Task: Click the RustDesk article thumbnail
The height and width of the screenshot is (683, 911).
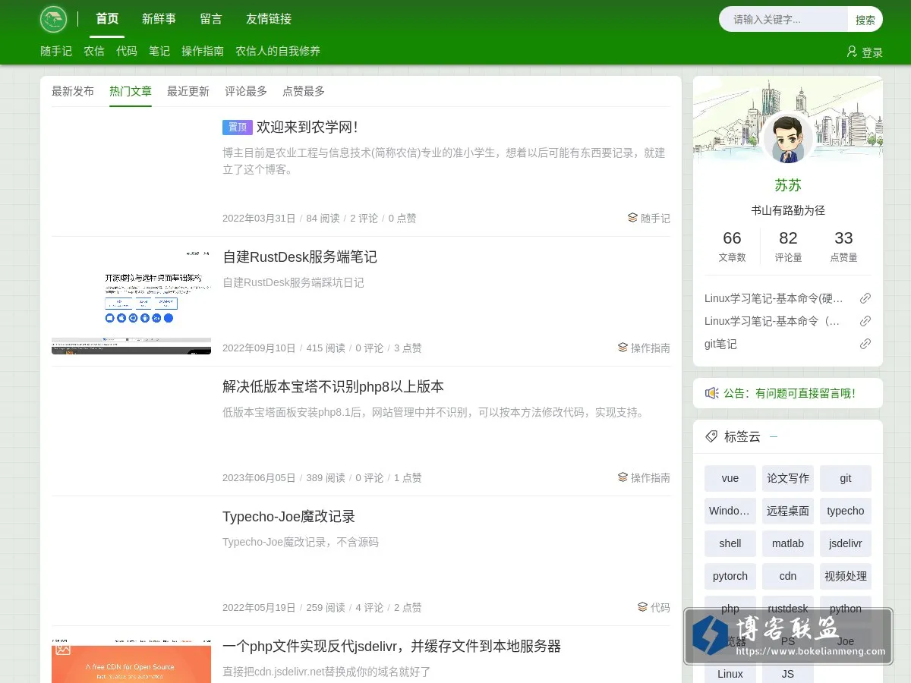Action: click(131, 301)
